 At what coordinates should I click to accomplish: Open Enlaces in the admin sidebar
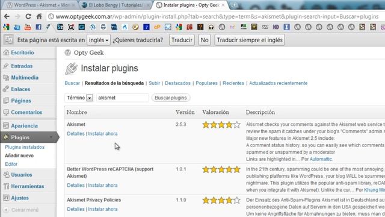(x=20, y=89)
